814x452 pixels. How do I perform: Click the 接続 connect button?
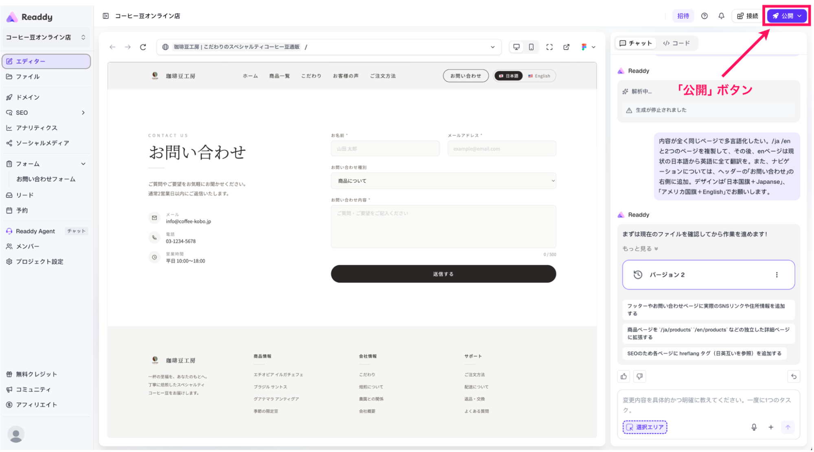point(748,16)
